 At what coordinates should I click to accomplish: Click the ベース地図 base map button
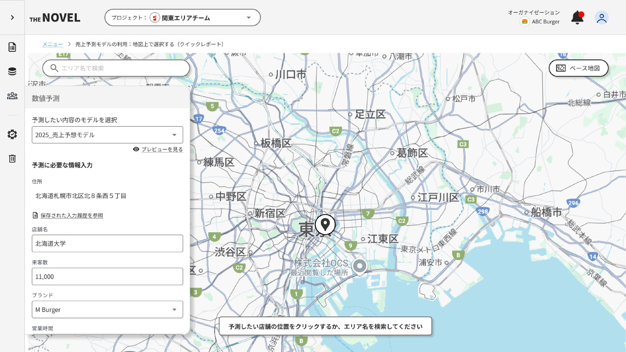(579, 68)
